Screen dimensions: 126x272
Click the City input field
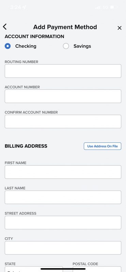pos(63,248)
